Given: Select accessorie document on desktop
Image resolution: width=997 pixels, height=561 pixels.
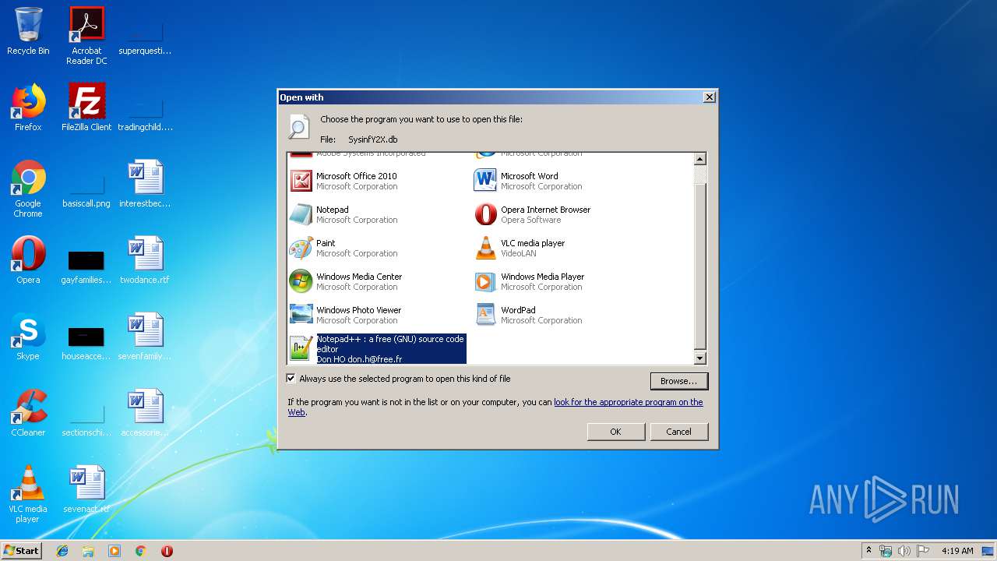Looking at the screenshot, I should coord(145,413).
